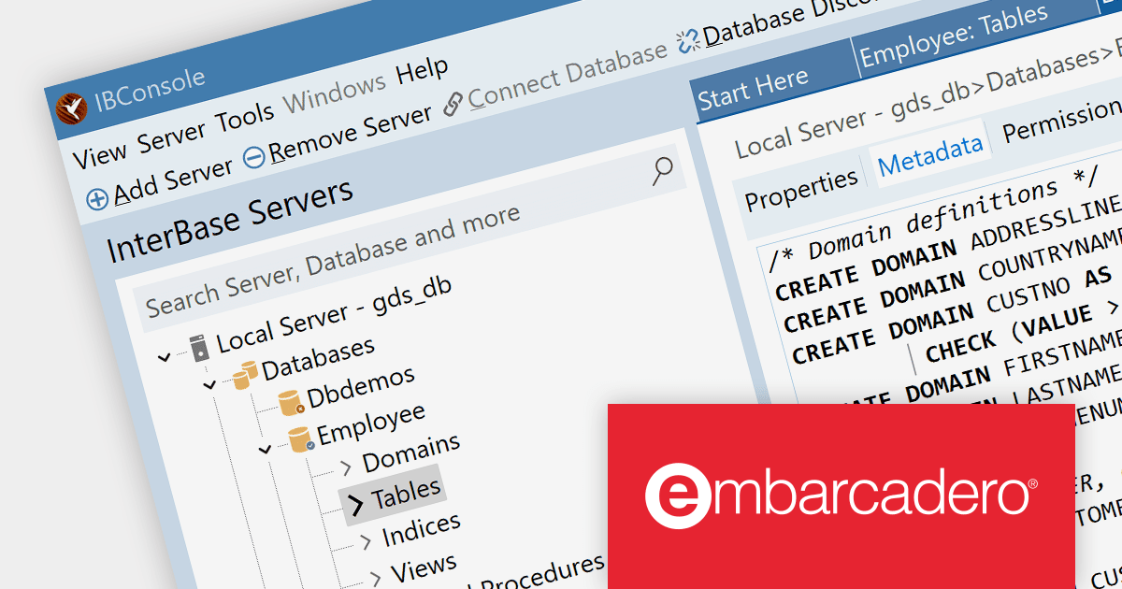Open the View menu
This screenshot has width=1122, height=589.
pos(100,156)
